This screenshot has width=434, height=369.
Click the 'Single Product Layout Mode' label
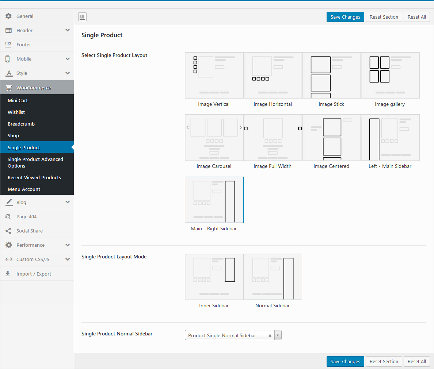coord(114,257)
